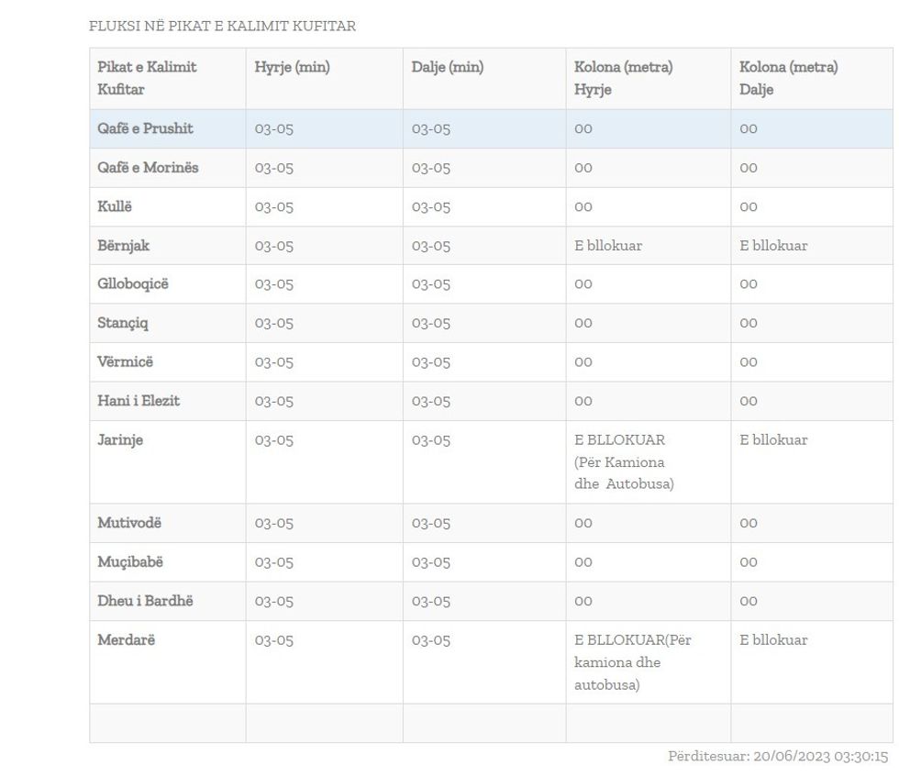Click the Pikat e Kalimit Kufitar header cell

pos(147,78)
